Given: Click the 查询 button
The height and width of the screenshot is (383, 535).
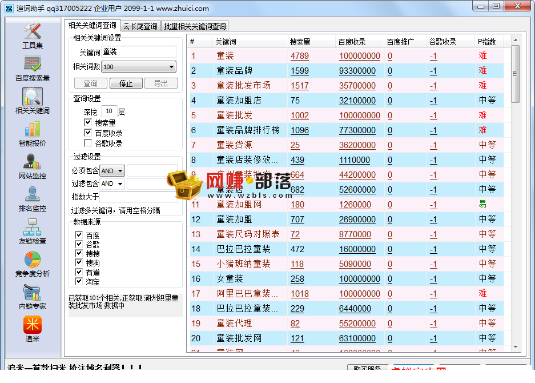Looking at the screenshot, I should tap(90, 83).
